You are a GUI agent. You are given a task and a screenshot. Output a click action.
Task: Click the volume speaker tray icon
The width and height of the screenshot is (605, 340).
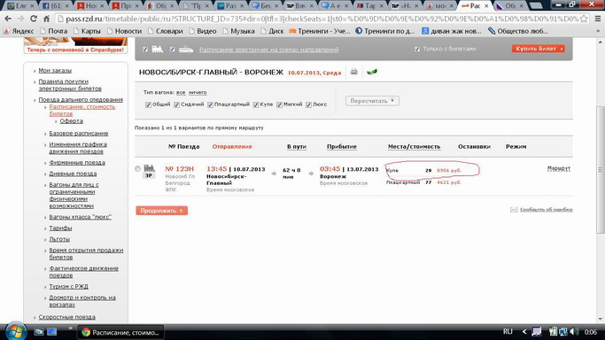point(574,331)
